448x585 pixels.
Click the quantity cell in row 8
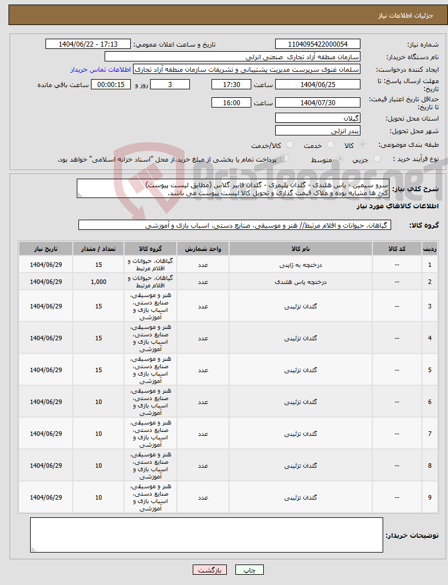[x=98, y=465]
